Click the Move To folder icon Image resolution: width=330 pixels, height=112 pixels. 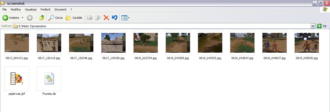tap(90, 18)
